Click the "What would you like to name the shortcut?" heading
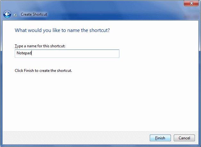The height and width of the screenshot is (147, 201). click(62, 30)
